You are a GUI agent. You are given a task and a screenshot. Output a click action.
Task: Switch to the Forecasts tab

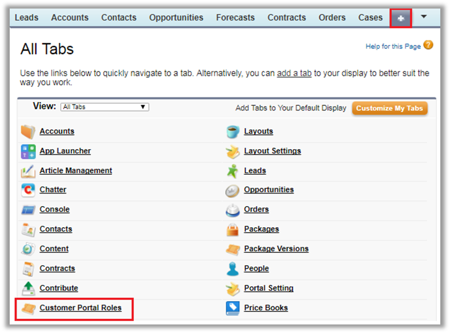pyautogui.click(x=235, y=18)
